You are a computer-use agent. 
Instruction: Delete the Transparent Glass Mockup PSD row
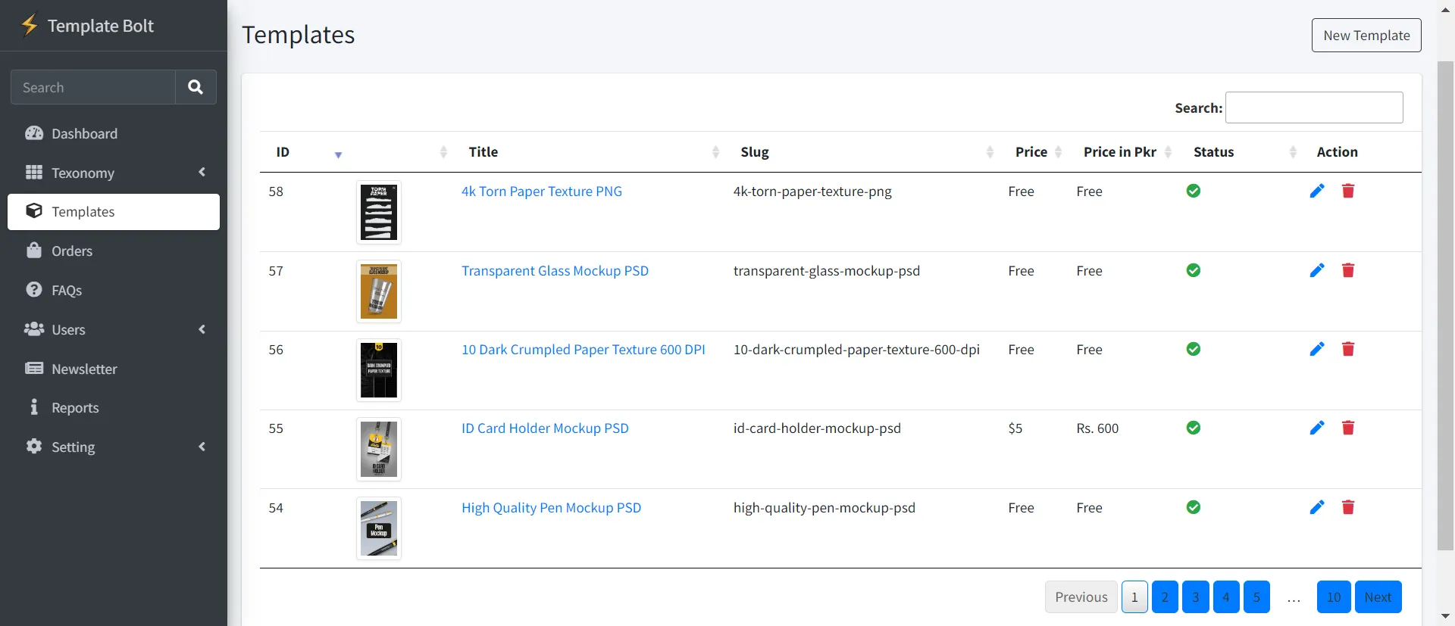(x=1347, y=270)
